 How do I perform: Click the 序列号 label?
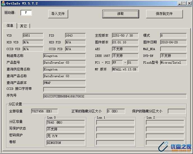(12, 95)
